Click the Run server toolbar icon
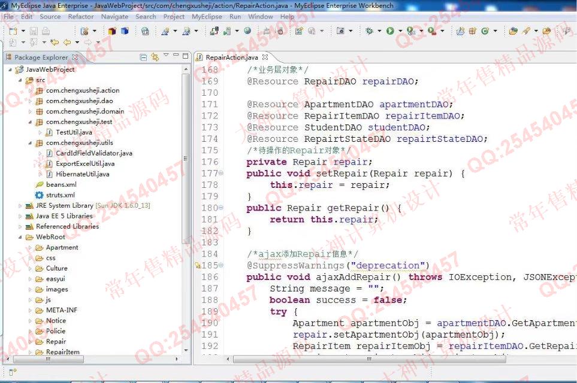 (x=228, y=31)
